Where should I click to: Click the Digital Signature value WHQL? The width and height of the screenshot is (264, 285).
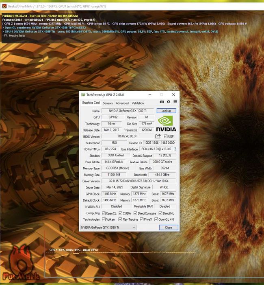164,187
